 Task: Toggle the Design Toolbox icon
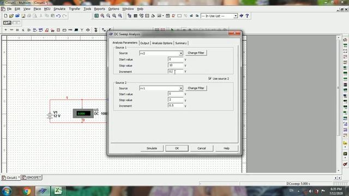click(x=129, y=16)
